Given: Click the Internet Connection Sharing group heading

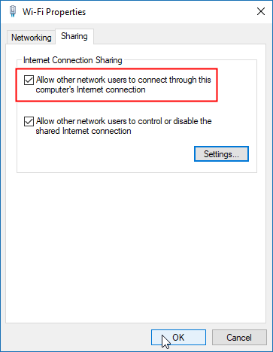Looking at the screenshot, I should 73,60.
